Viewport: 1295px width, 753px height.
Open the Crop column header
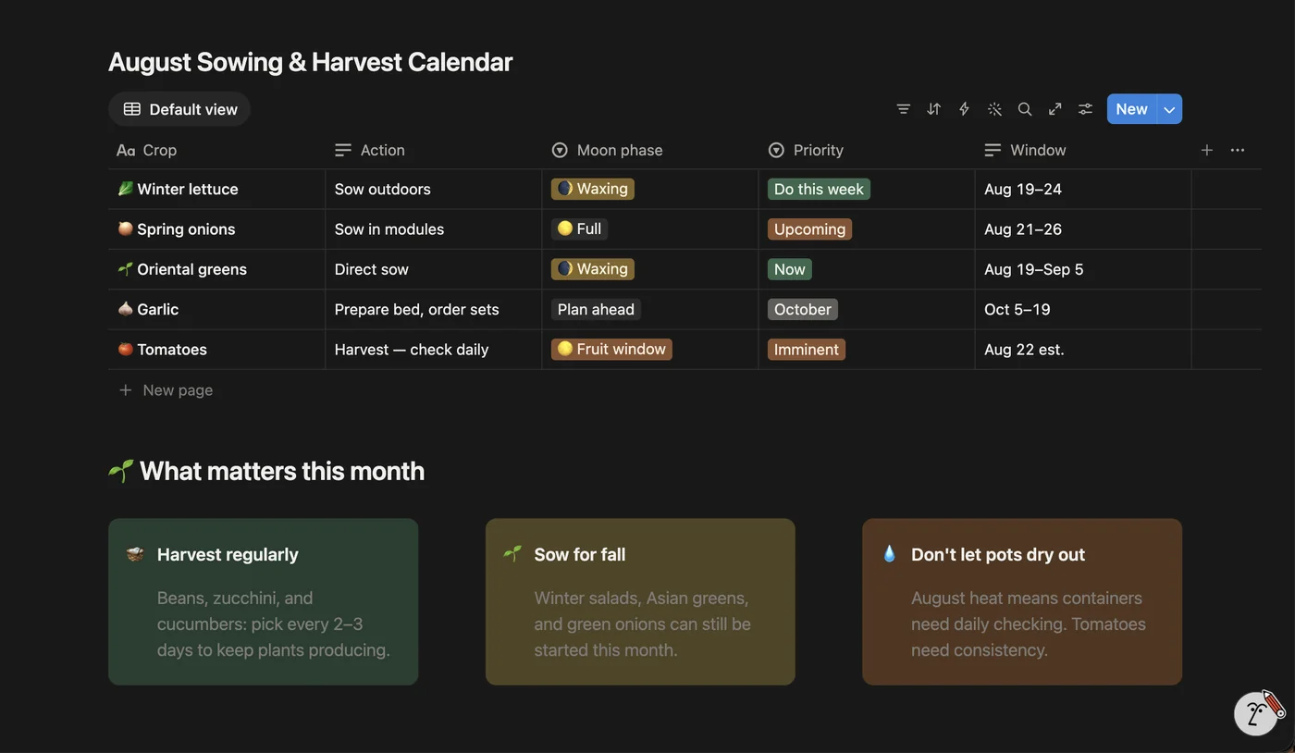(216, 150)
